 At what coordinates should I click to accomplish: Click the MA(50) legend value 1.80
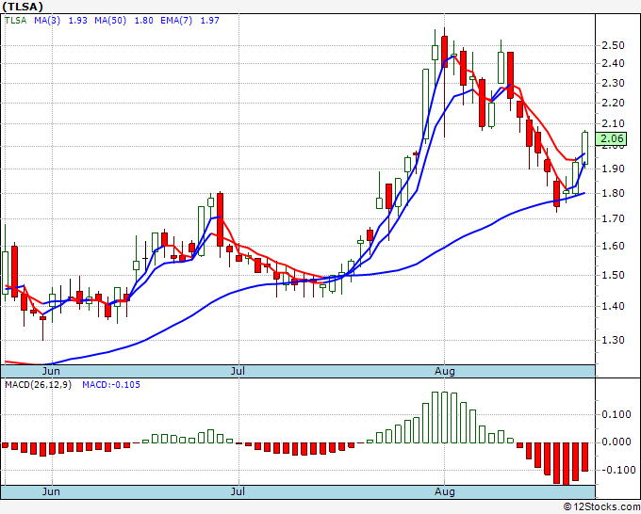click(144, 21)
